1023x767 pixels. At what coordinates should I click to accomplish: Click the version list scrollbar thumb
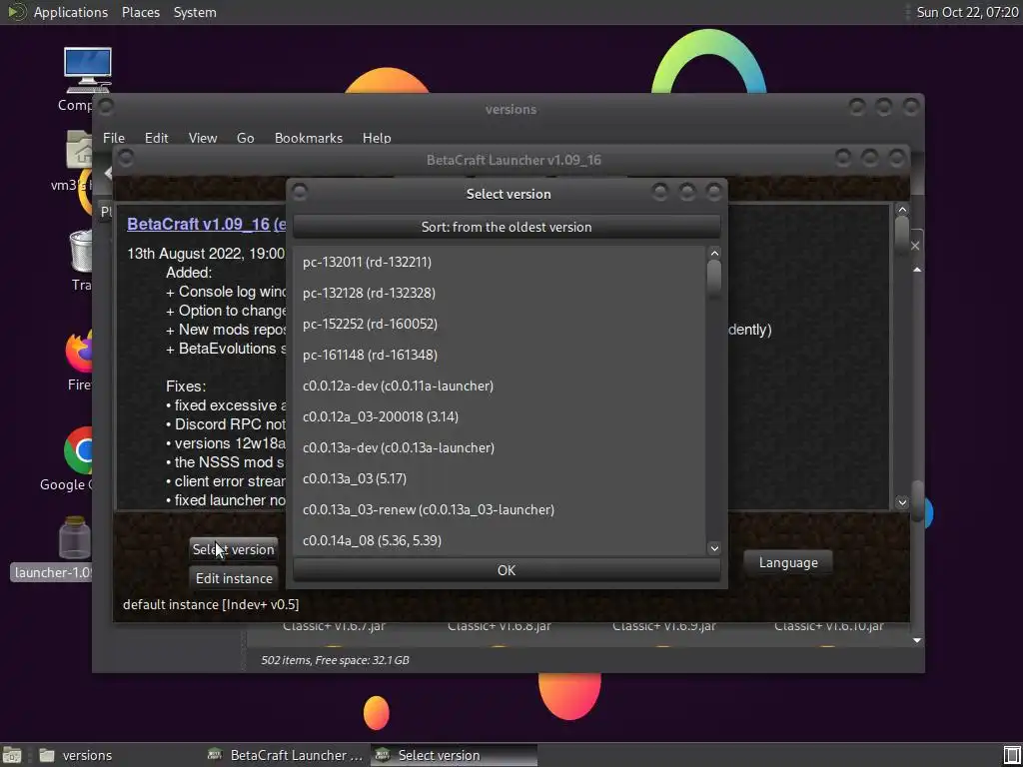(x=714, y=277)
